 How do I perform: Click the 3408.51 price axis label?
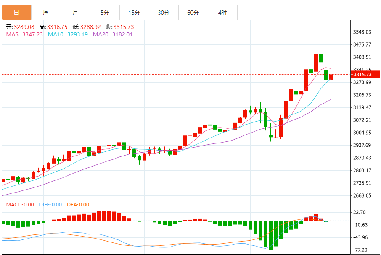point(362,57)
